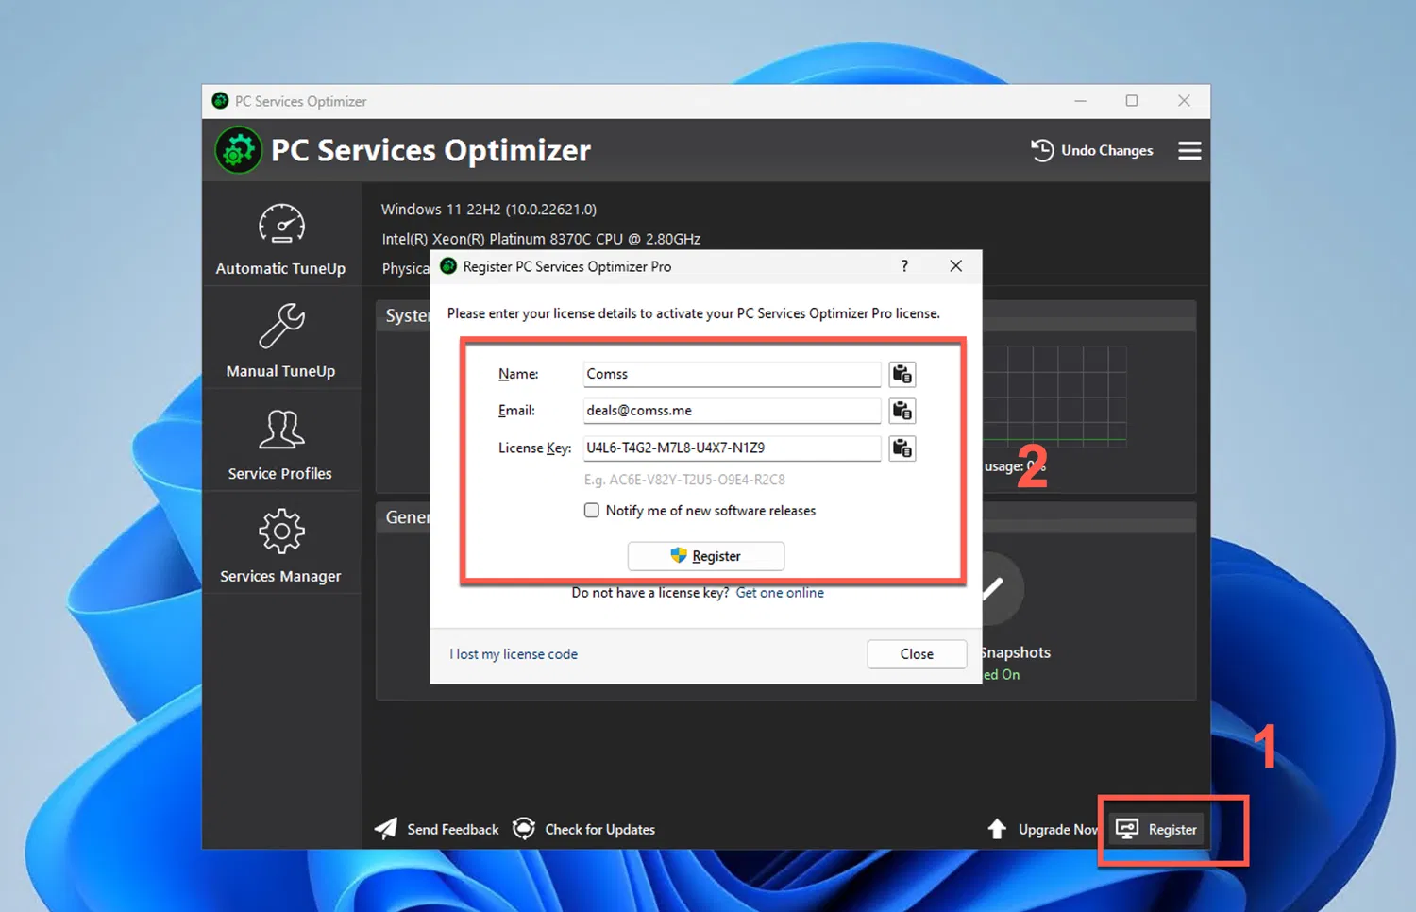Enable Notify me of new software releases
This screenshot has height=912, width=1416.
click(592, 511)
